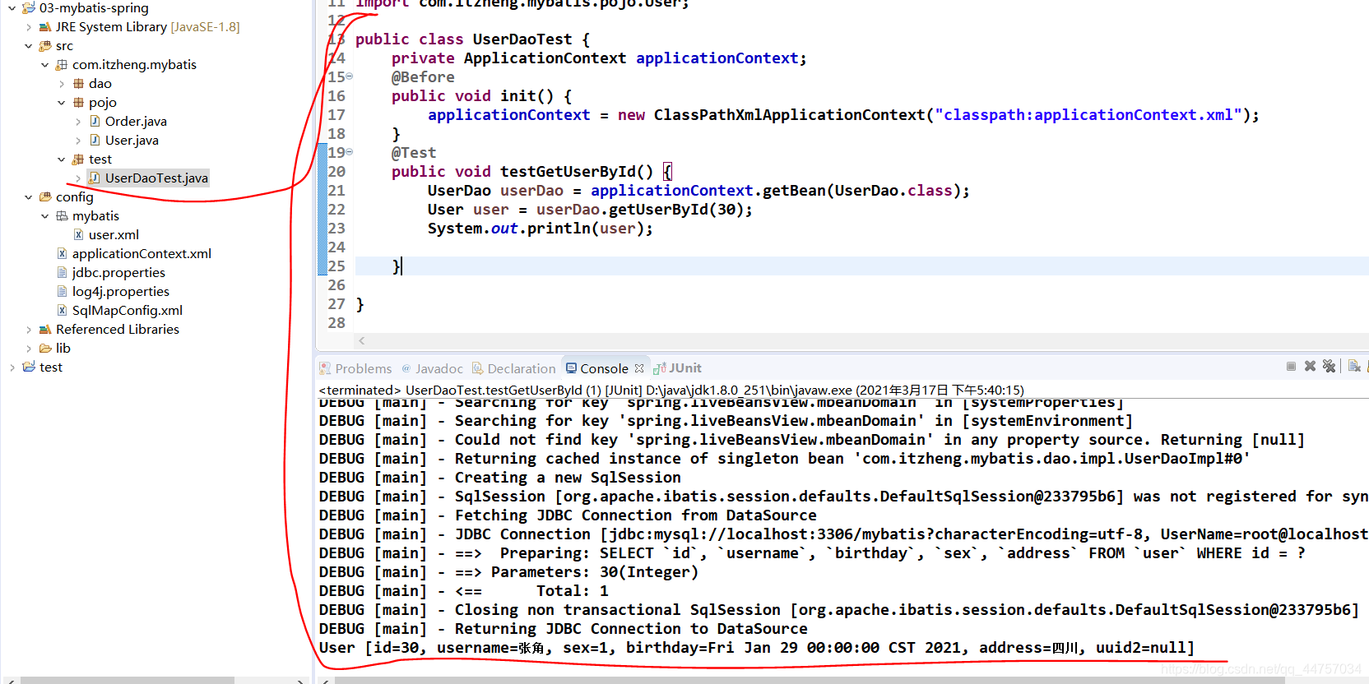Click the Referenced Libraries icon
The height and width of the screenshot is (684, 1369).
[x=45, y=329]
